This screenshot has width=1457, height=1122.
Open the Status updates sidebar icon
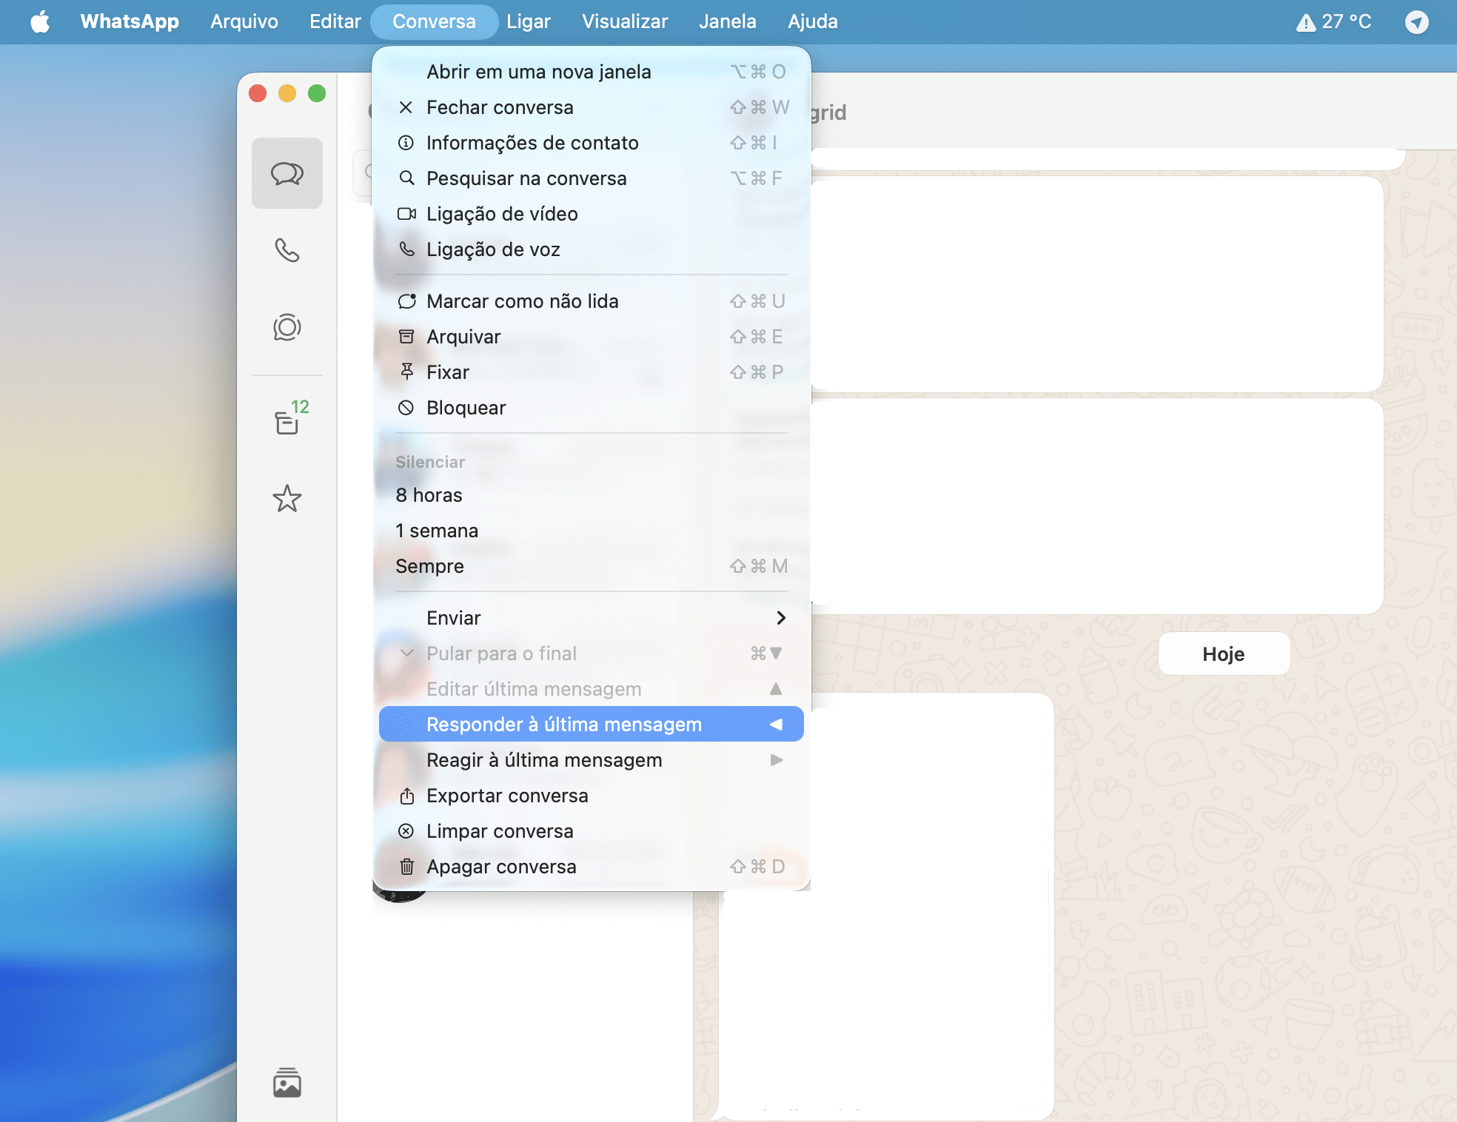click(287, 327)
